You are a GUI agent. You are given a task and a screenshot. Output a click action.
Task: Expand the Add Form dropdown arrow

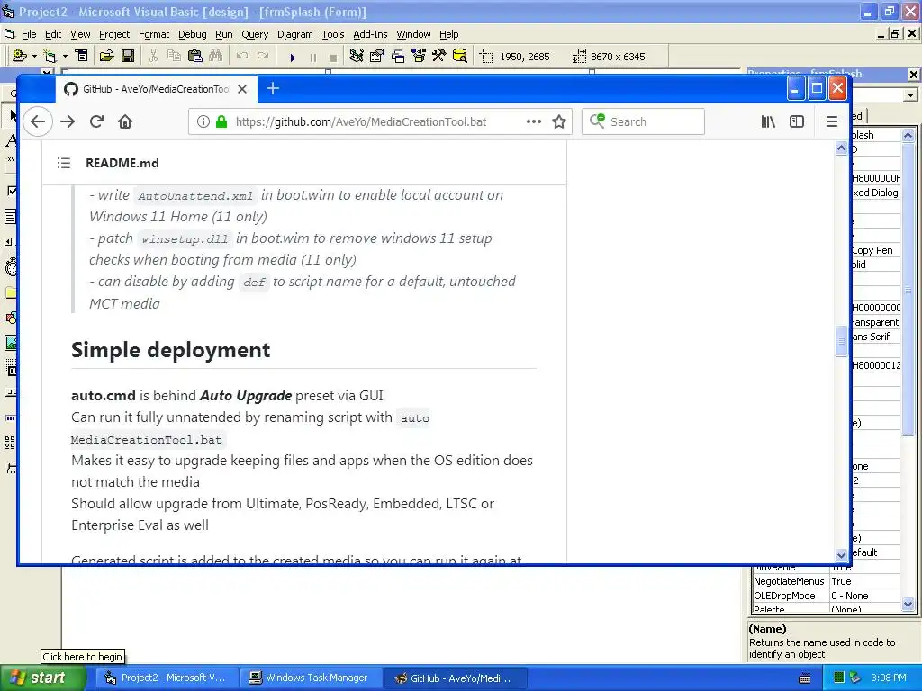pyautogui.click(x=65, y=57)
